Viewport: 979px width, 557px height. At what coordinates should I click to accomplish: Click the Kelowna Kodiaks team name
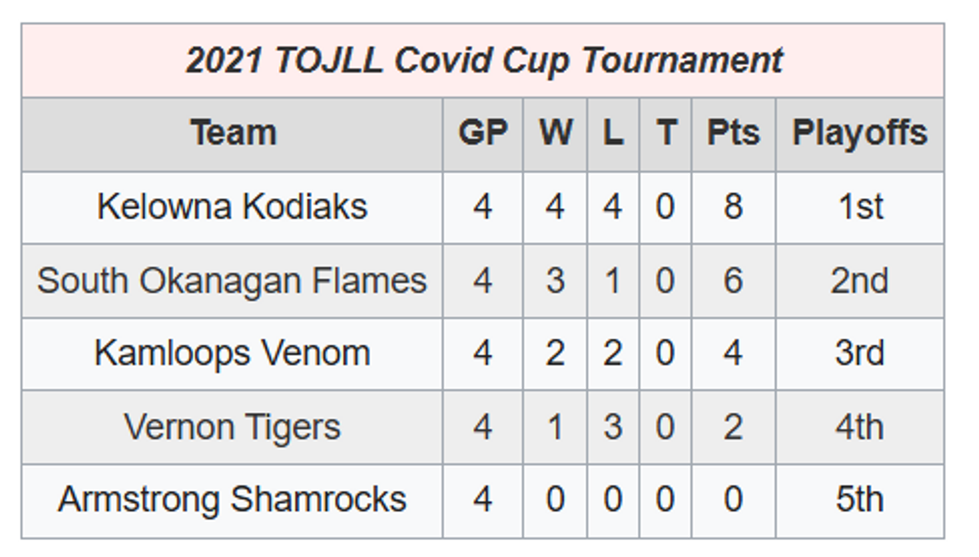click(233, 207)
